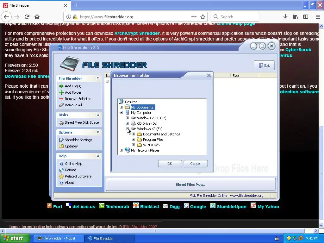Click the Remove Selected red minus icon
This screenshot has width=324, height=243.
click(x=61, y=99)
